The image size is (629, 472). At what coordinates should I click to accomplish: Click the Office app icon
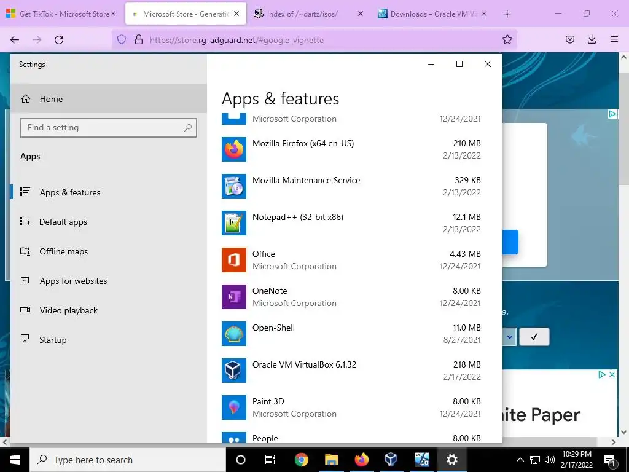click(x=234, y=260)
